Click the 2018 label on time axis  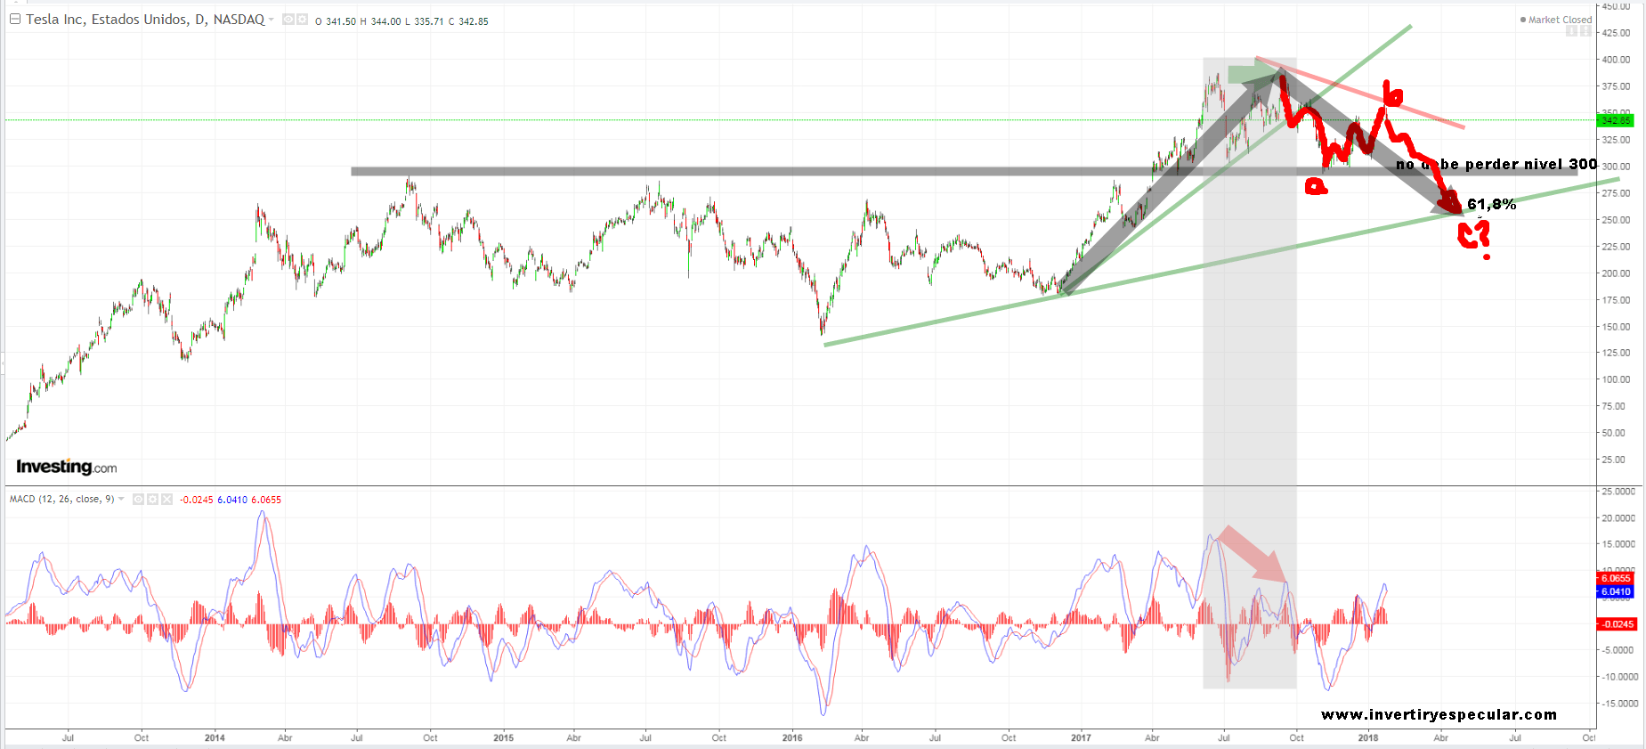[x=1368, y=737]
